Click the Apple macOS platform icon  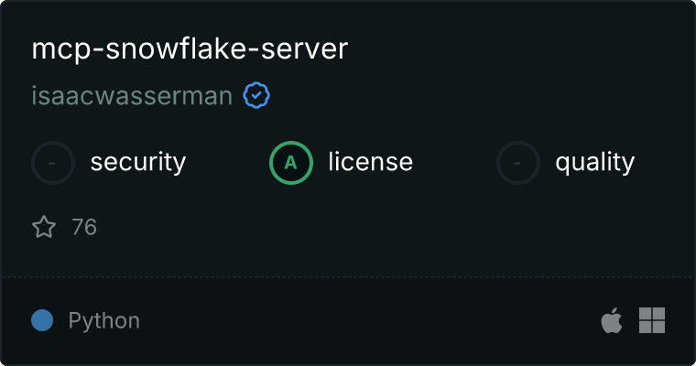612,320
